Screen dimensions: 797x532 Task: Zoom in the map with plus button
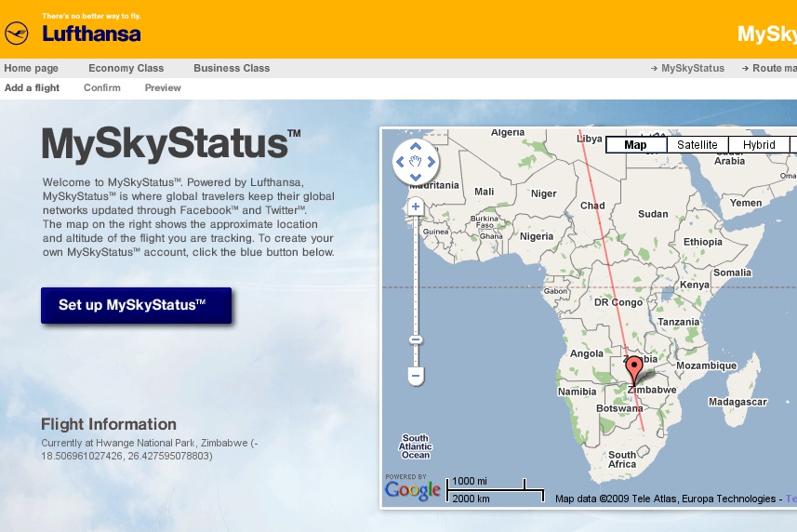tap(416, 206)
